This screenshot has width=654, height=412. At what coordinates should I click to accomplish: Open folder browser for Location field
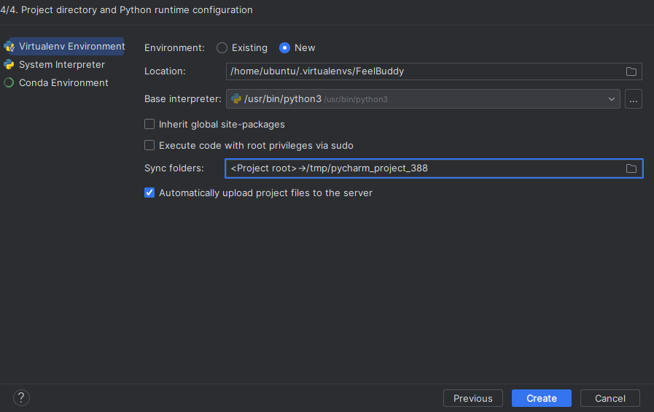click(x=631, y=71)
